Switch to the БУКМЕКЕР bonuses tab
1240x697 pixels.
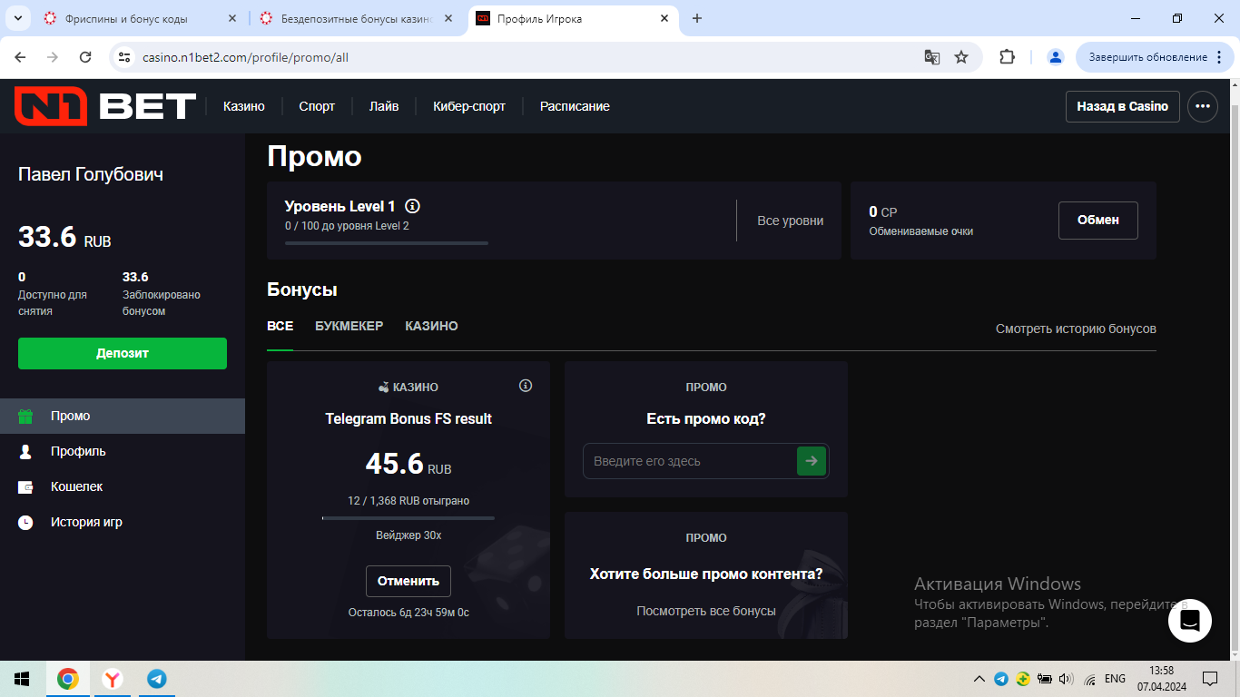pos(349,326)
